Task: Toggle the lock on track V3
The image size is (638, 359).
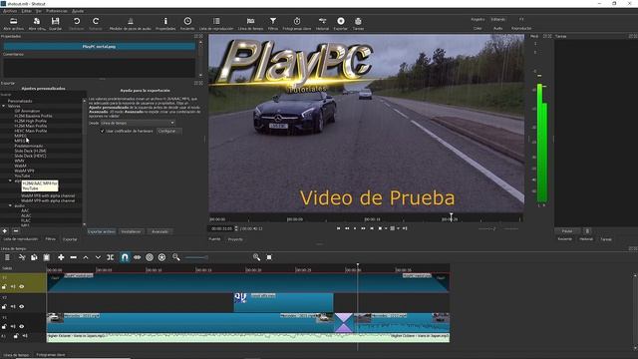Action: pos(4,287)
